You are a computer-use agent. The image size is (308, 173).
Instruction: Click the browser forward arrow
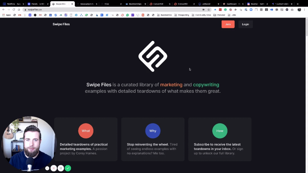pyautogui.click(x=9, y=9)
